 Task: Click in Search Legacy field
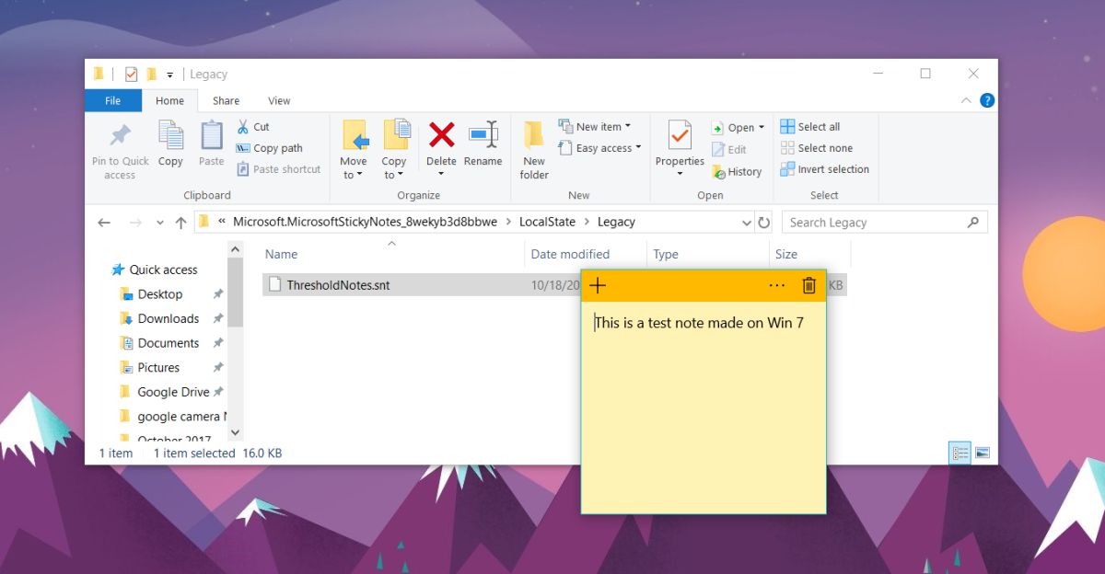[x=875, y=223]
